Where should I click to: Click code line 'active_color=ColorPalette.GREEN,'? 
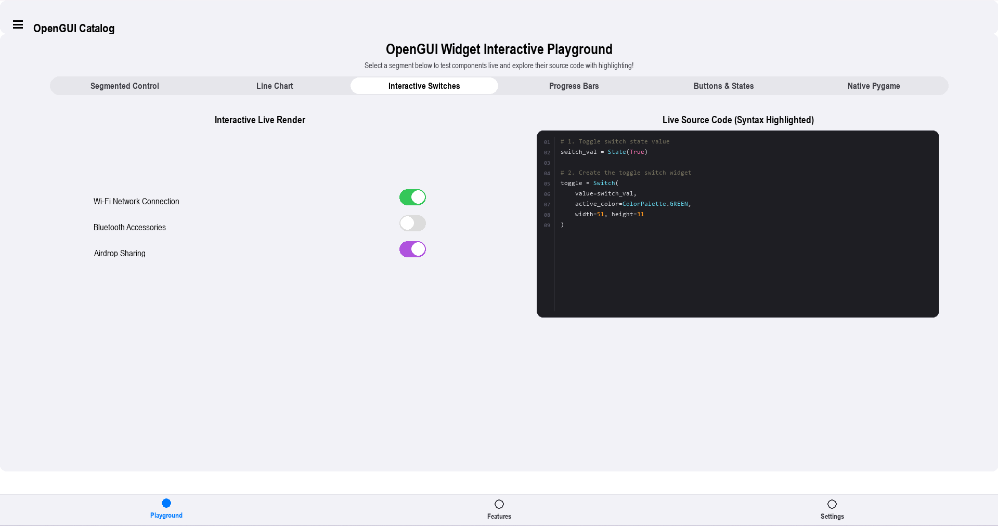click(x=633, y=204)
